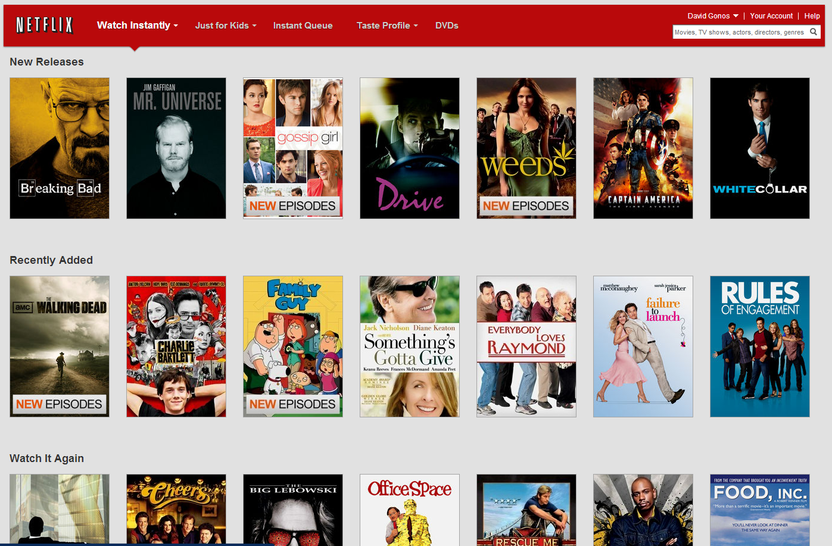The image size is (832, 546).
Task: Expand the Taste Profile dropdown
Action: point(387,26)
